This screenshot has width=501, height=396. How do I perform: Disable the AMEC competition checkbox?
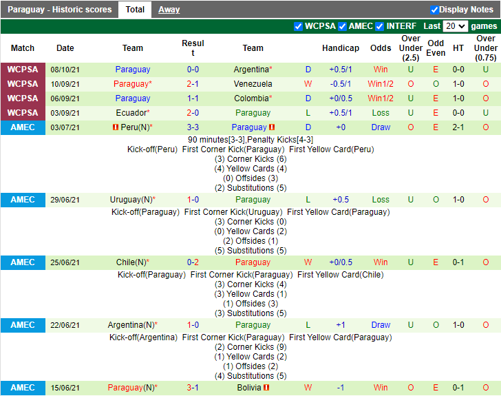[342, 26]
